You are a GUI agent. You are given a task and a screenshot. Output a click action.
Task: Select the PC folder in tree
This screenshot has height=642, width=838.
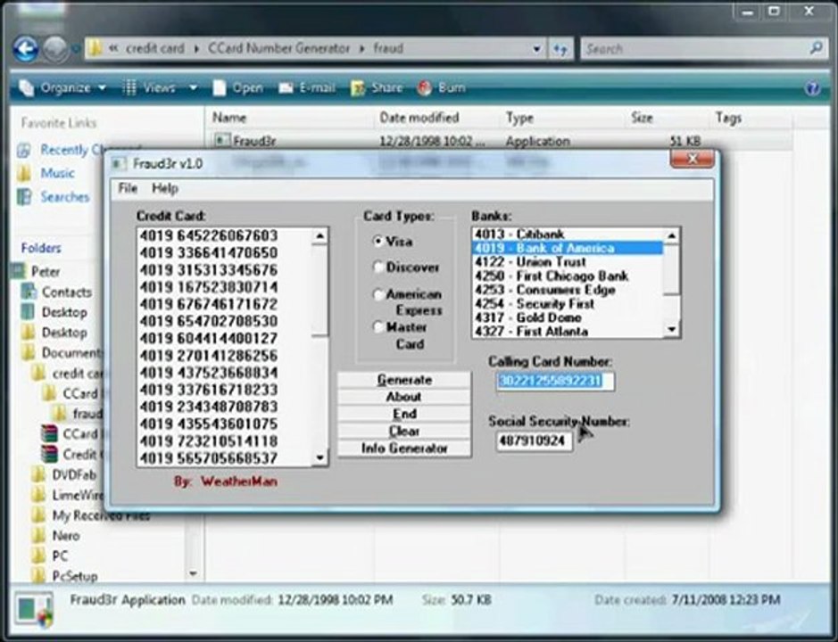(60, 556)
